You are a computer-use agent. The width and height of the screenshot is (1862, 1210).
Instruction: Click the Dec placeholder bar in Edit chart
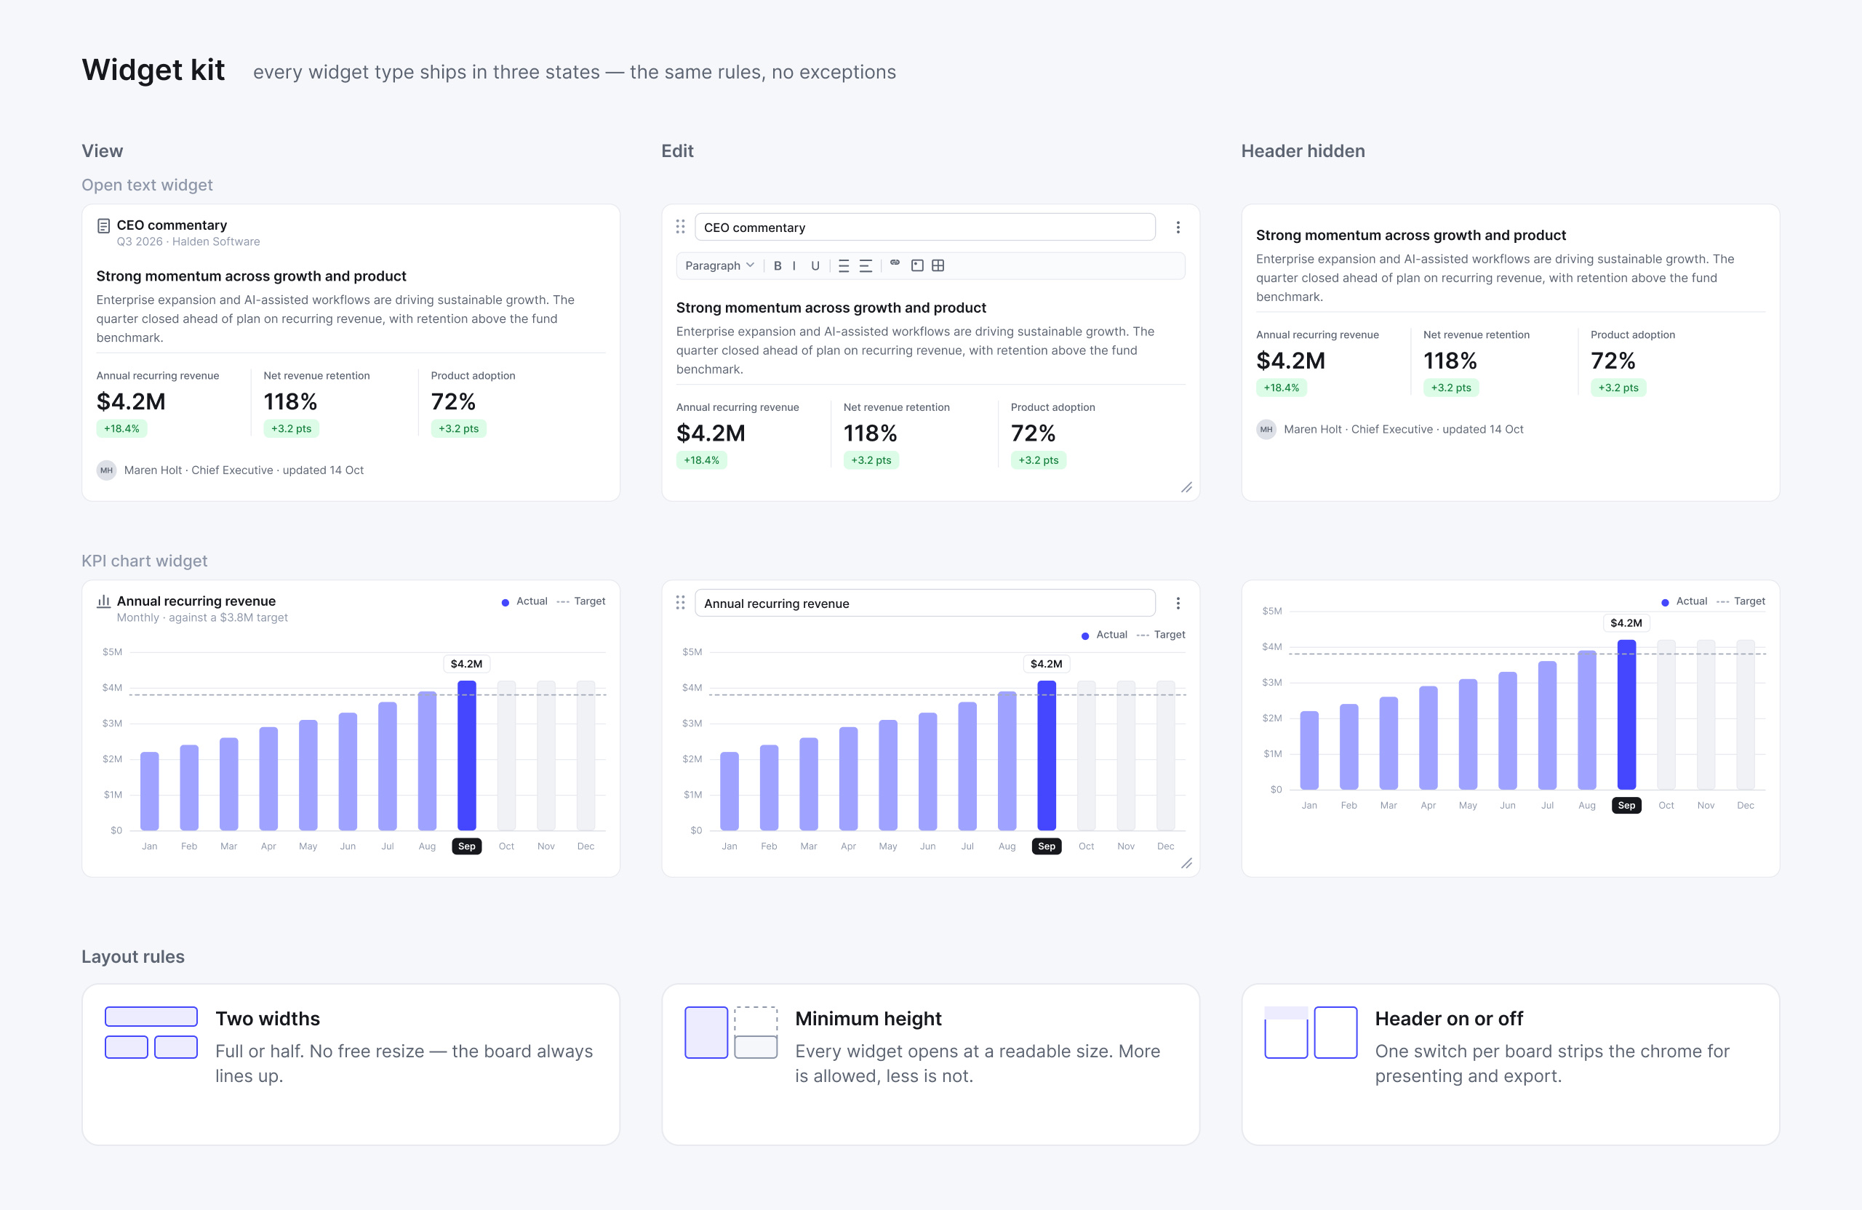[1166, 756]
